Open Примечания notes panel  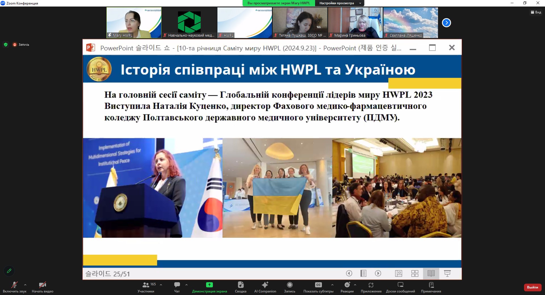[431, 287]
